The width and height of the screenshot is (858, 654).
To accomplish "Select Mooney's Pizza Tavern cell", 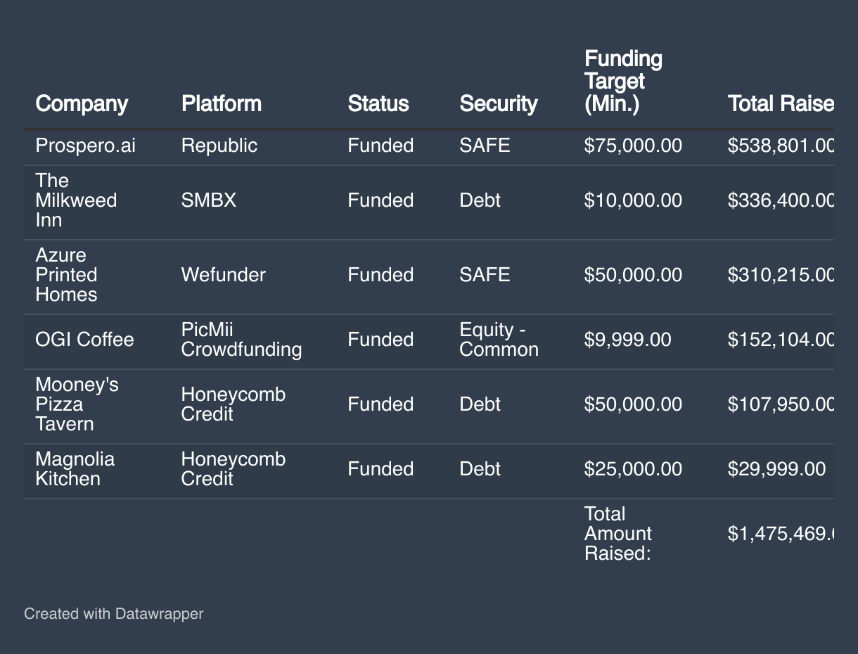I will click(77, 404).
